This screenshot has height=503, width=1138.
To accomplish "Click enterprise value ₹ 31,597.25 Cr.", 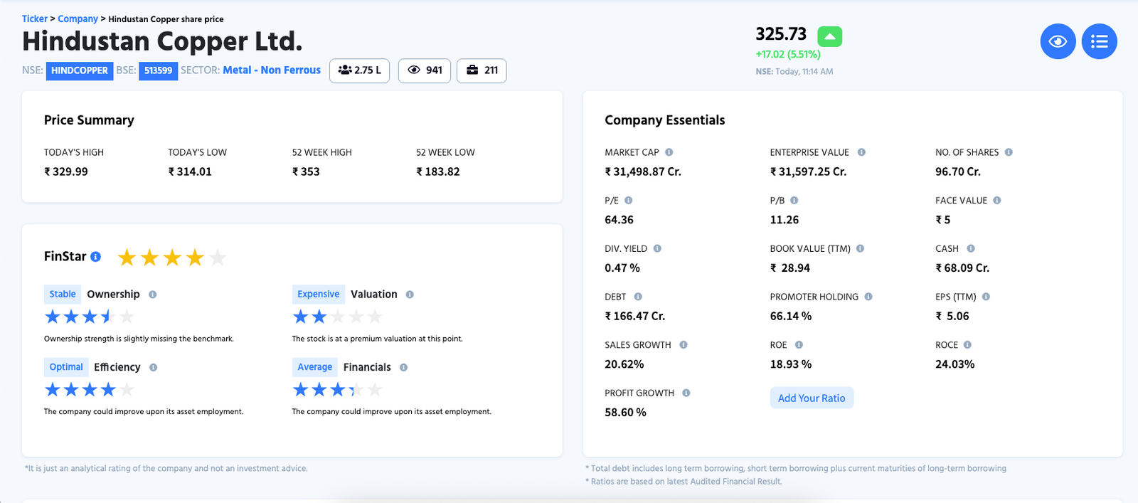I will [808, 171].
